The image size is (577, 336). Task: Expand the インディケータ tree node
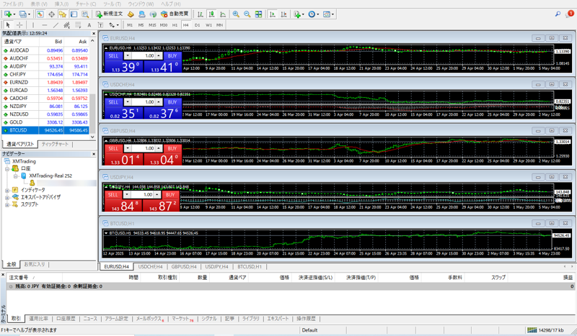pos(7,190)
